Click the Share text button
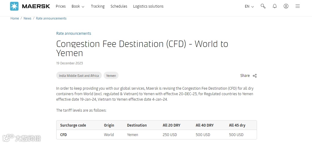Viewport: 312px width, 144px height. (x=245, y=76)
